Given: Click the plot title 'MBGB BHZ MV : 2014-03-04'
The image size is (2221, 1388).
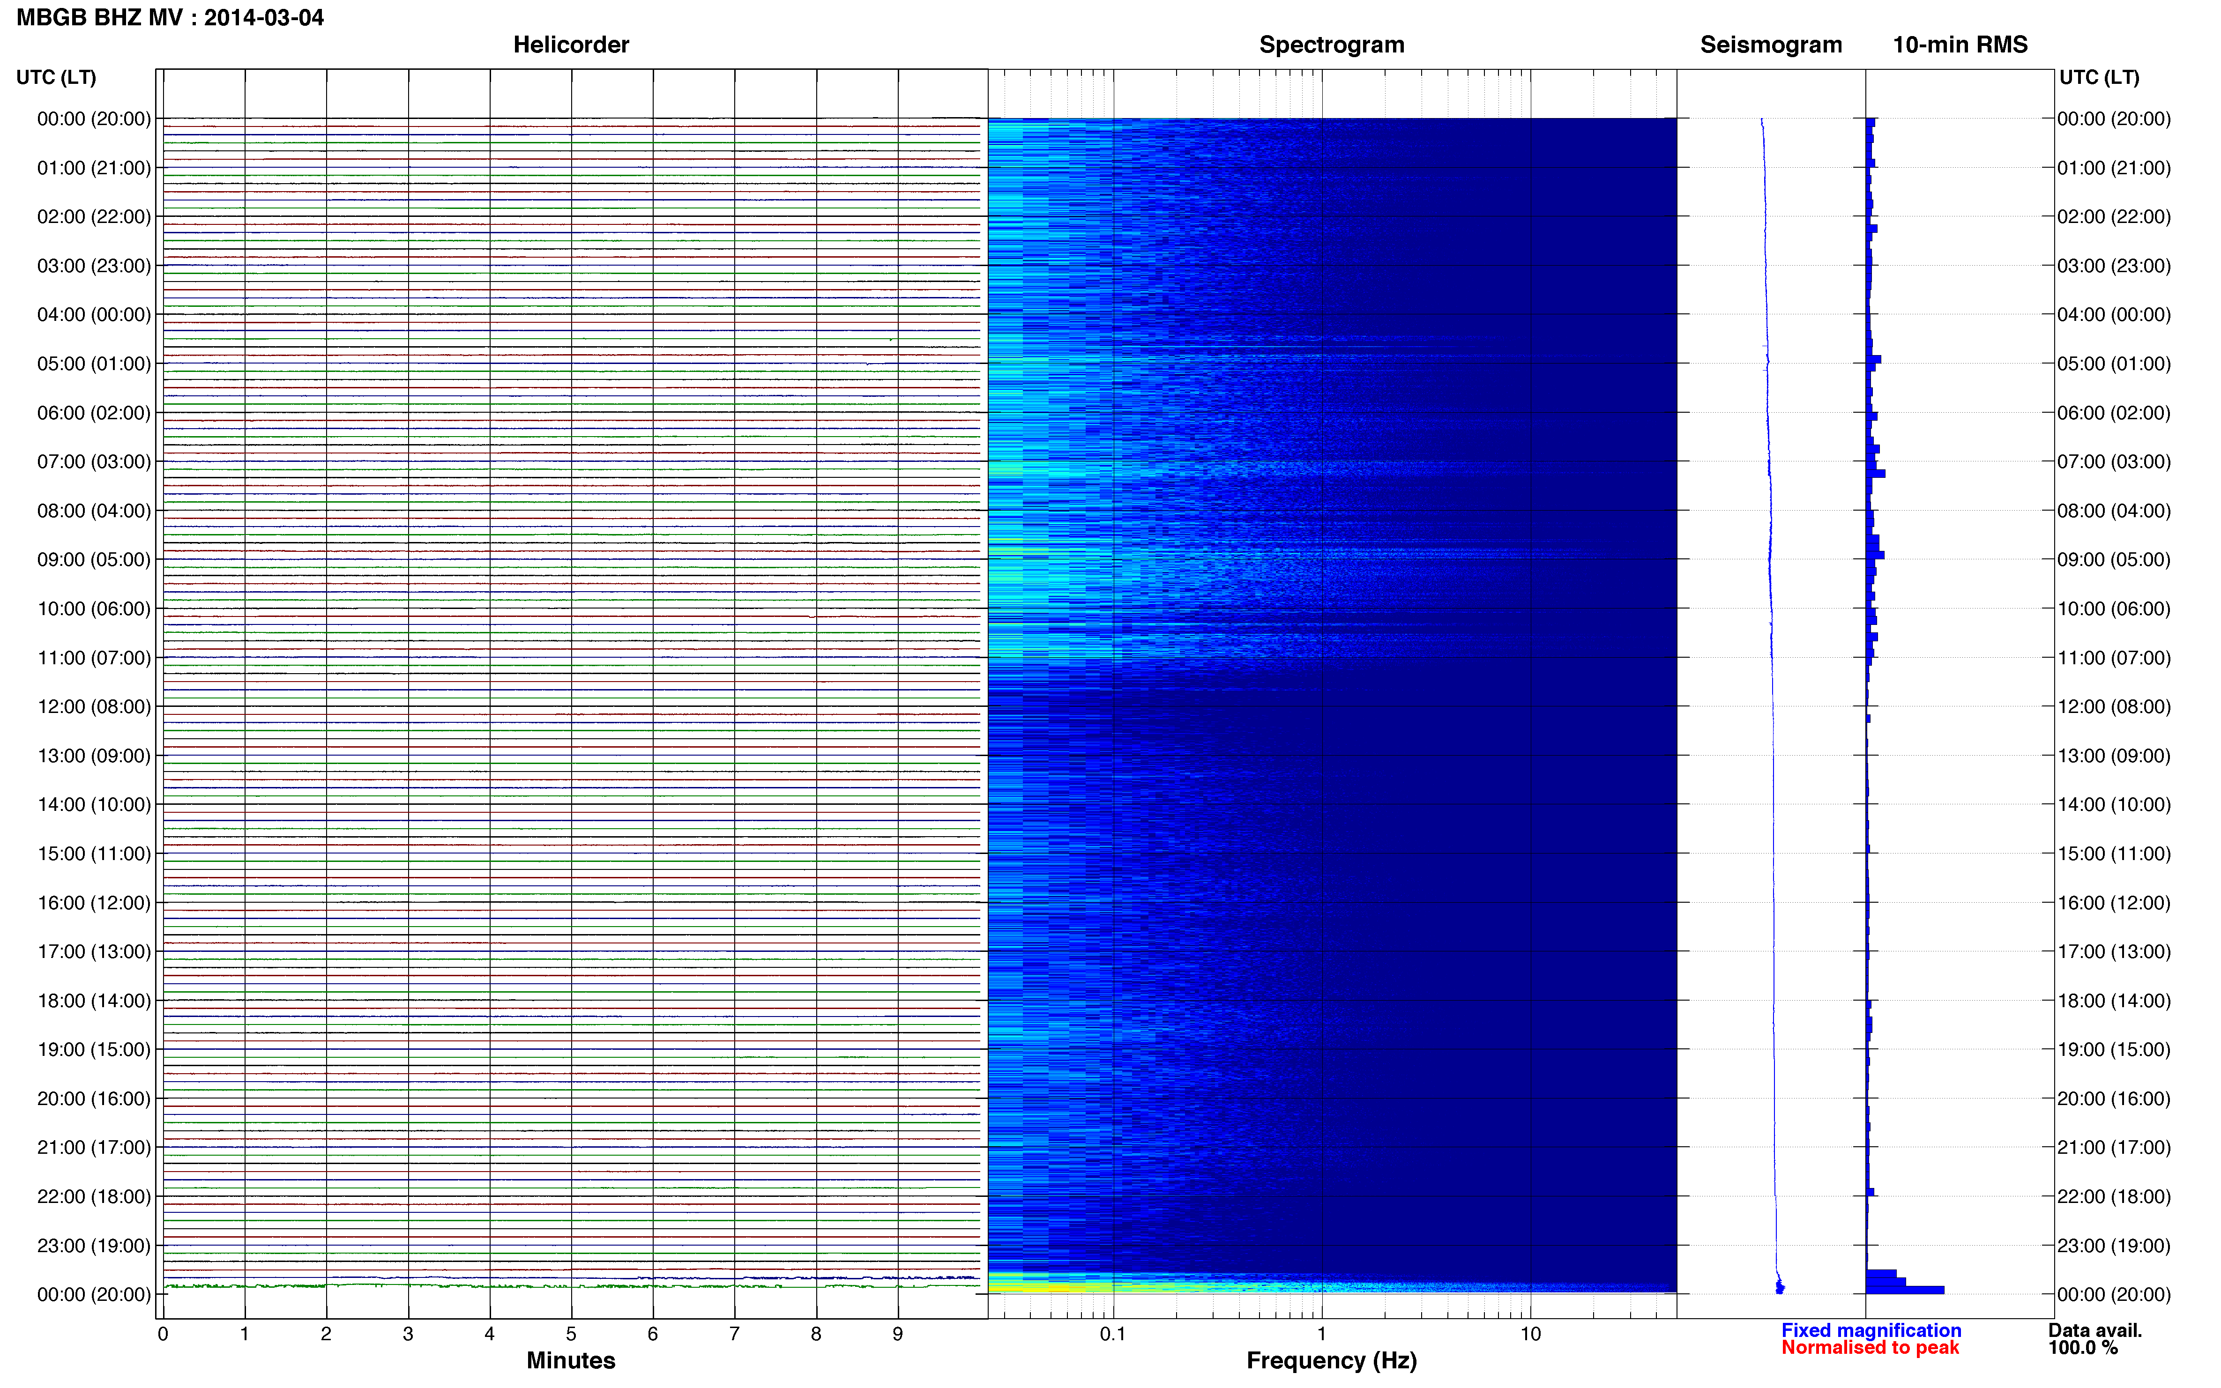Looking at the screenshot, I should pyautogui.click(x=170, y=17).
